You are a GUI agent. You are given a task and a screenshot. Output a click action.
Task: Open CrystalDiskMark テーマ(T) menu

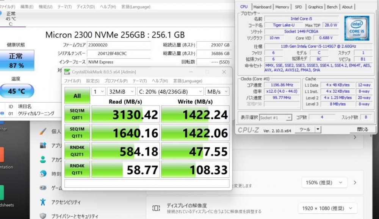point(139,81)
